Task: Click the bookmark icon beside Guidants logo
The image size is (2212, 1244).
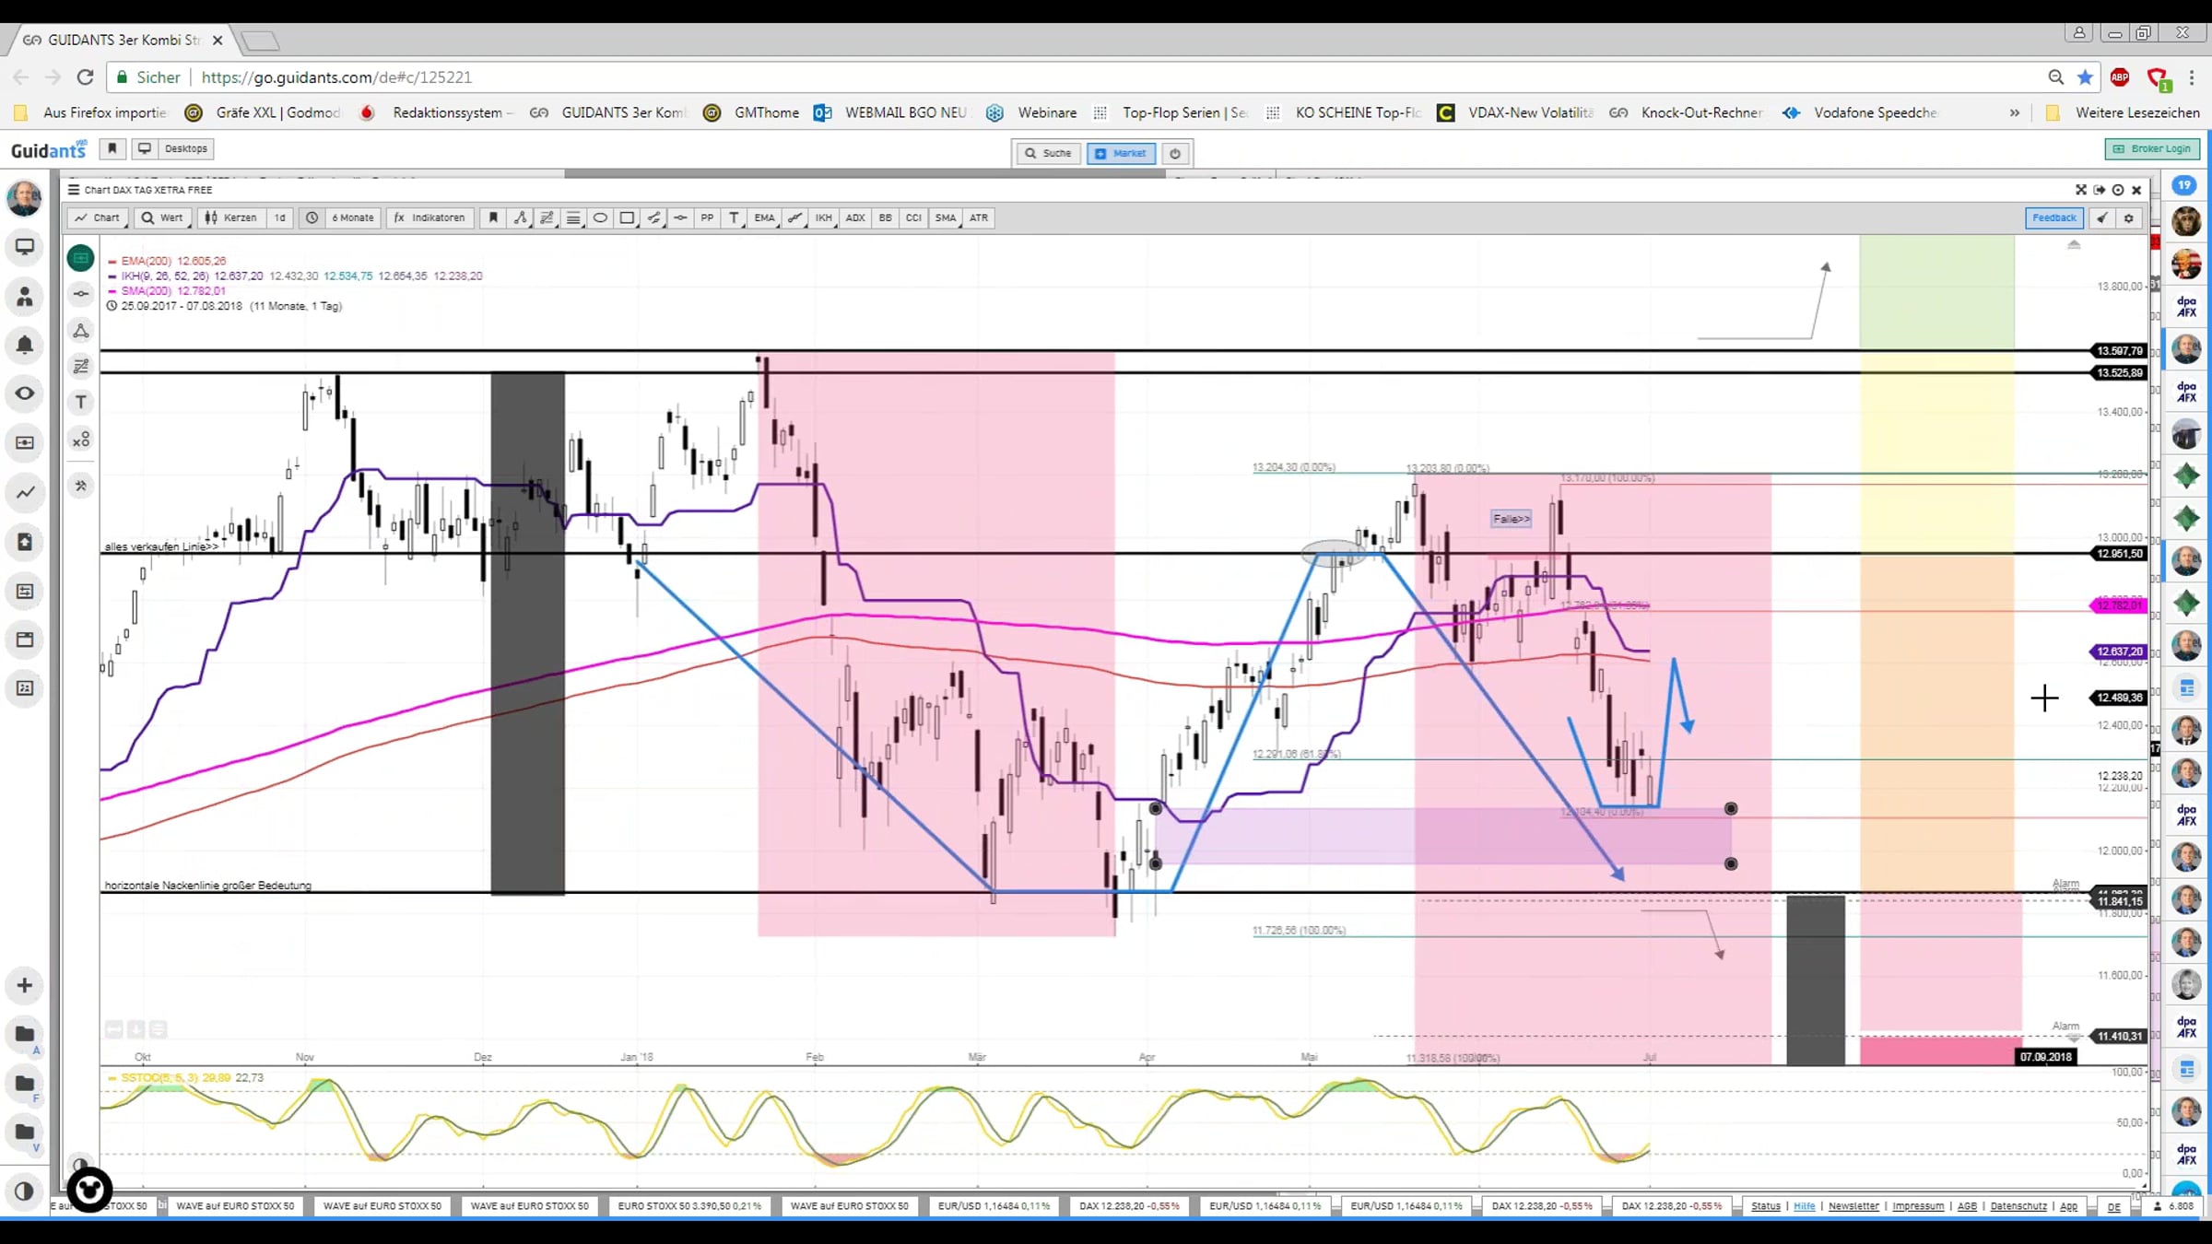Action: [112, 148]
